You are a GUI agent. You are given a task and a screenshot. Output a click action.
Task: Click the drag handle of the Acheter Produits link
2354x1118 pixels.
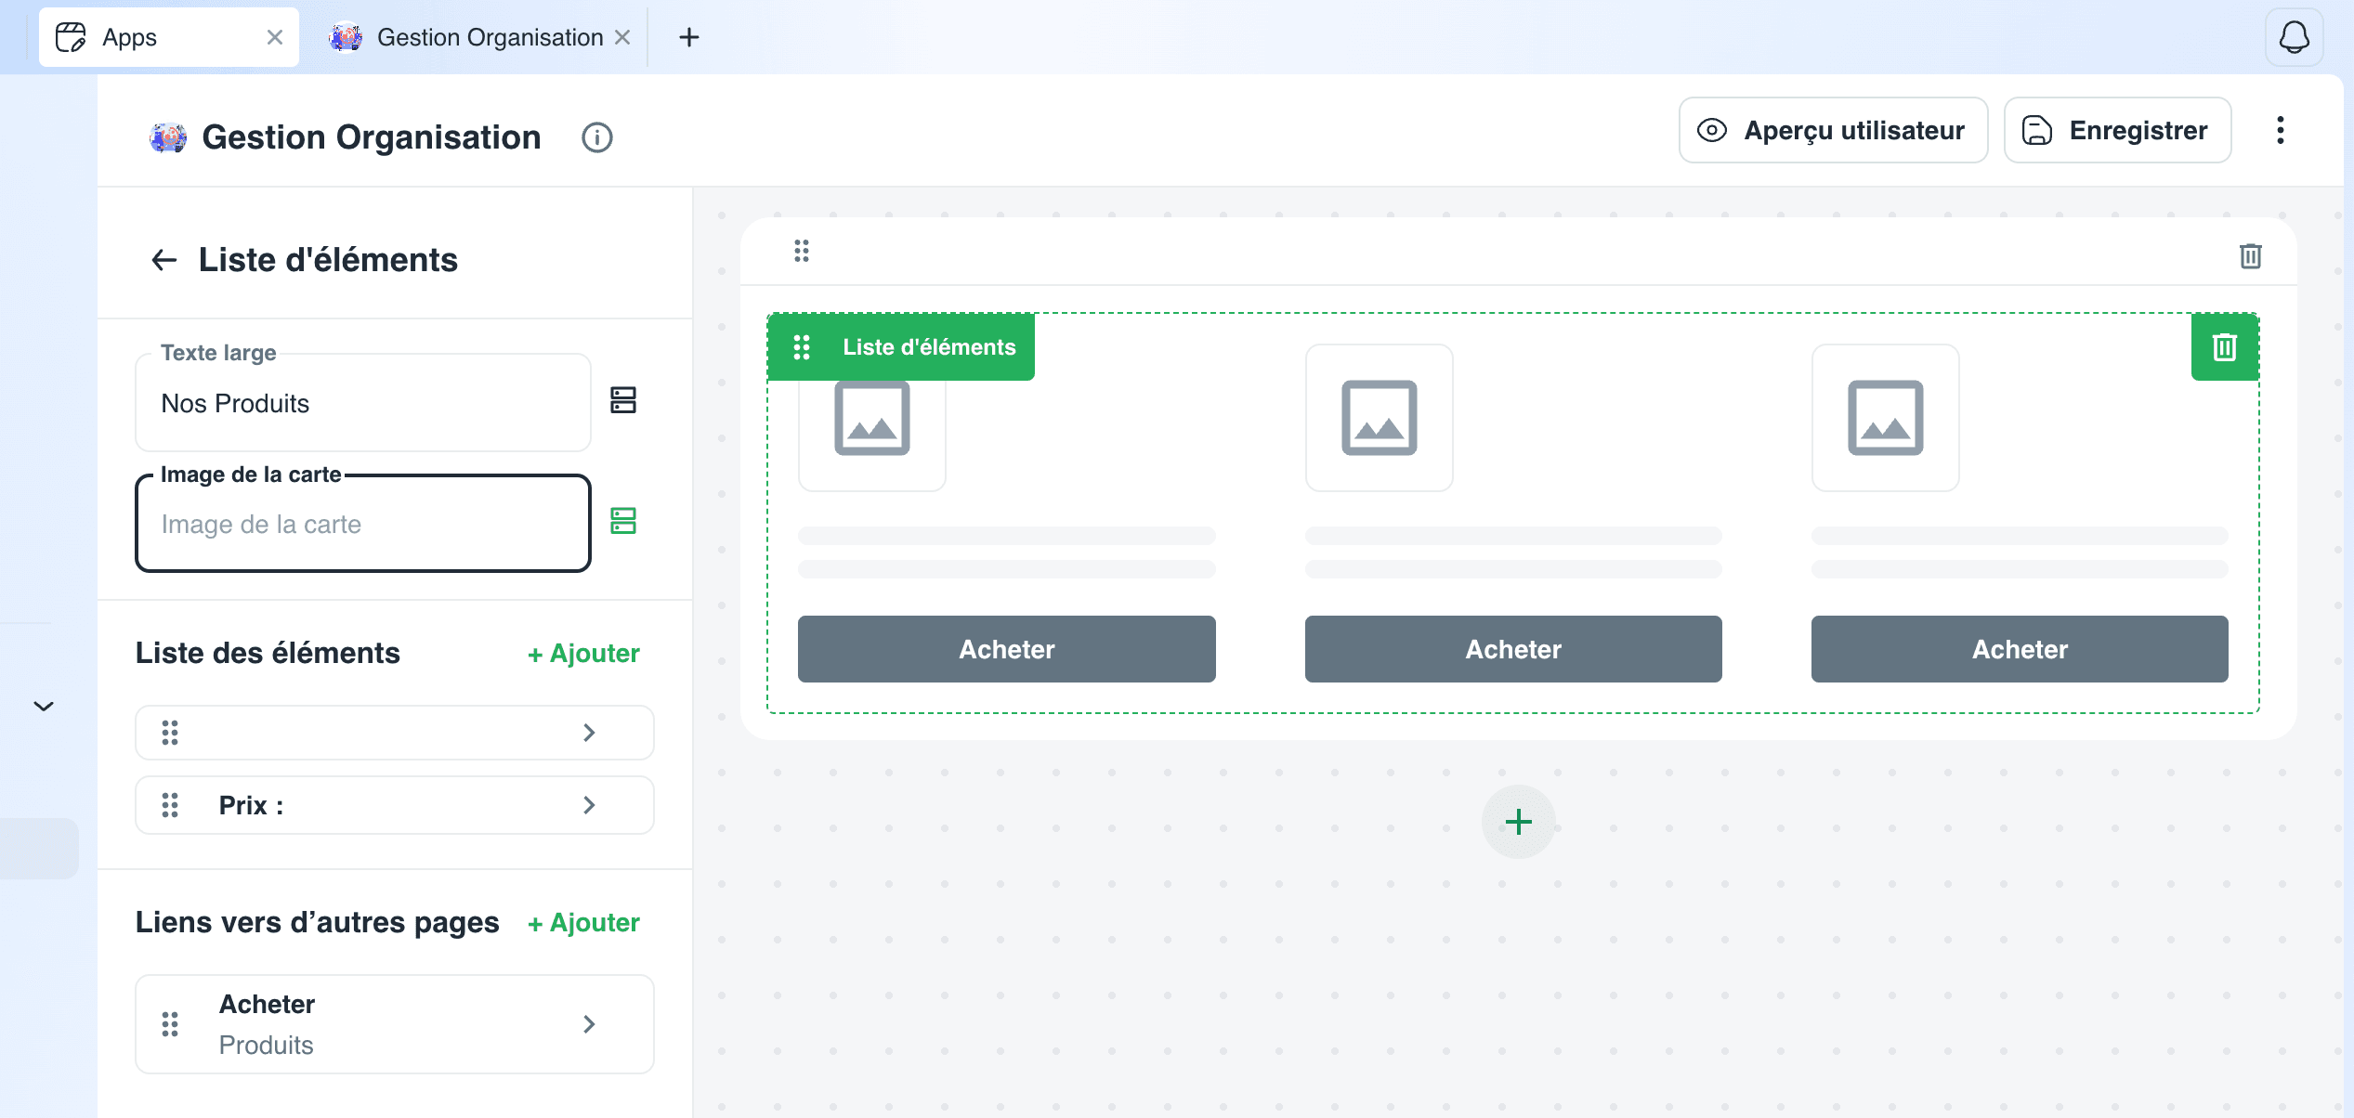170,1024
